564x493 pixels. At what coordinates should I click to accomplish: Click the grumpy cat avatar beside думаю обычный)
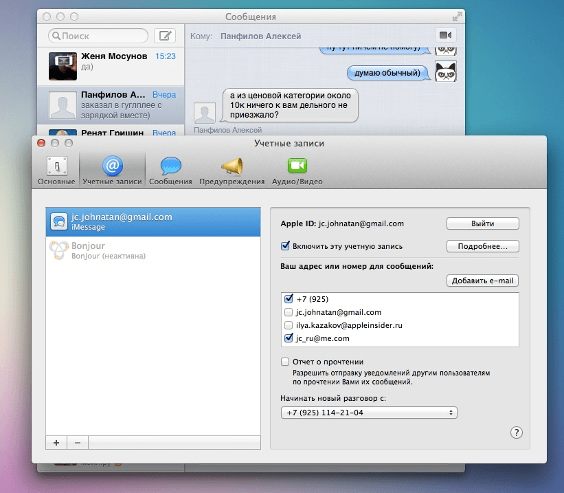446,71
